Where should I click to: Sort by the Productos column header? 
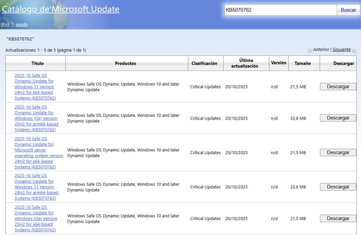[x=125, y=63]
